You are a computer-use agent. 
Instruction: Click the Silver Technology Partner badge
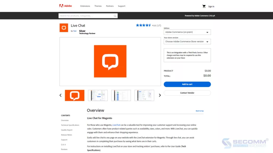coord(87,32)
